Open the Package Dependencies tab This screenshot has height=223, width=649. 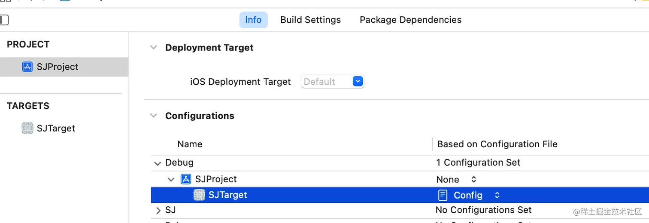[410, 20]
